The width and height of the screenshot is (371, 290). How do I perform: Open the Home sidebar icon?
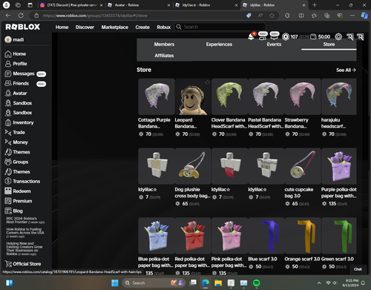8,54
